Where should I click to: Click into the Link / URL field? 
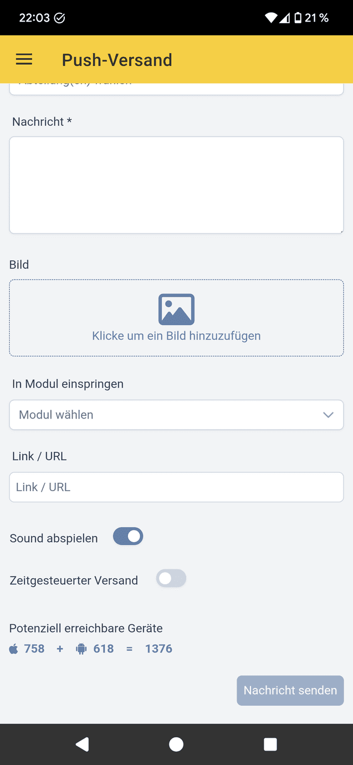[x=176, y=487]
